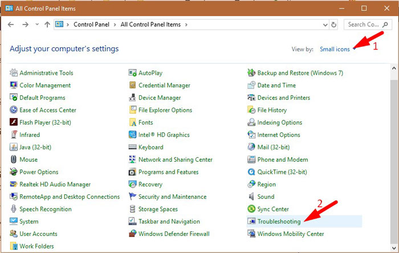Click the Windows Defender Firewall brick icon
399x253 pixels.
pos(132,234)
